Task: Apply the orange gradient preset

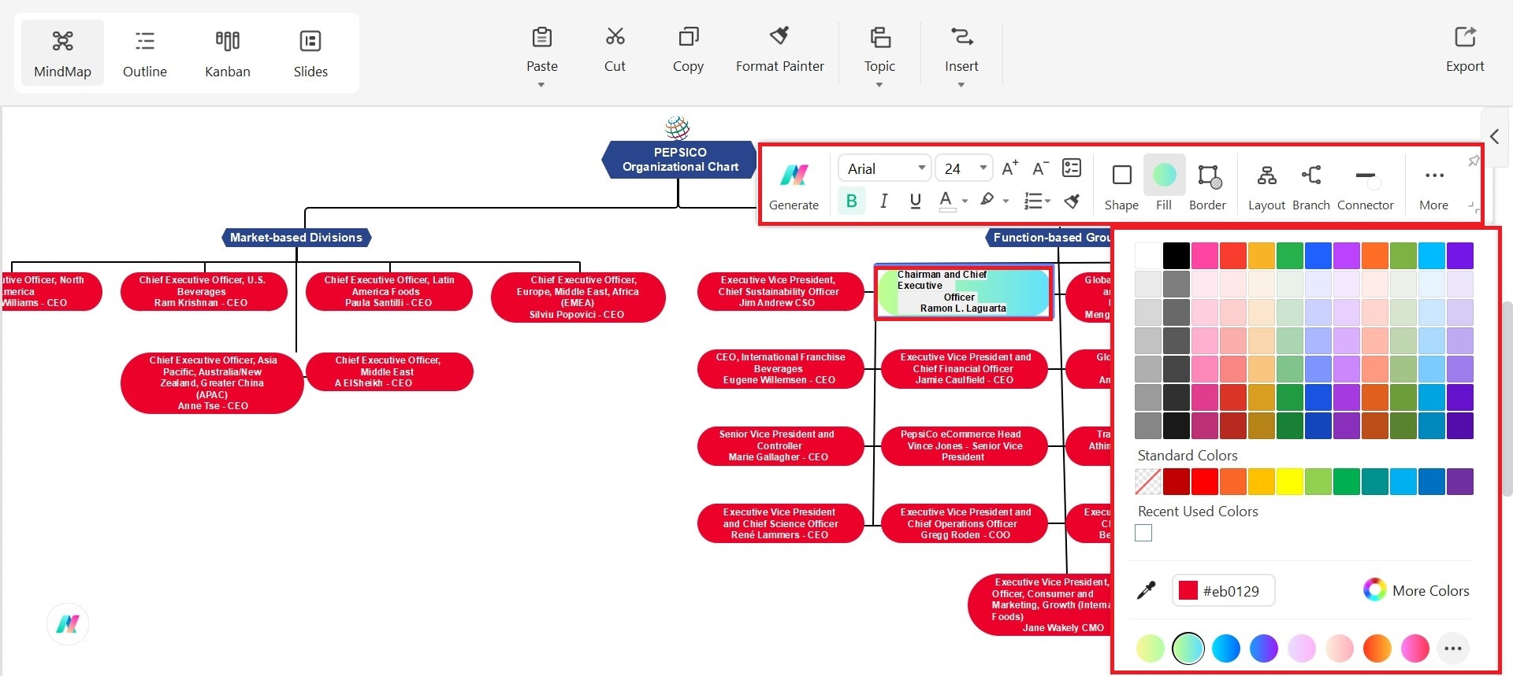Action: 1377,648
